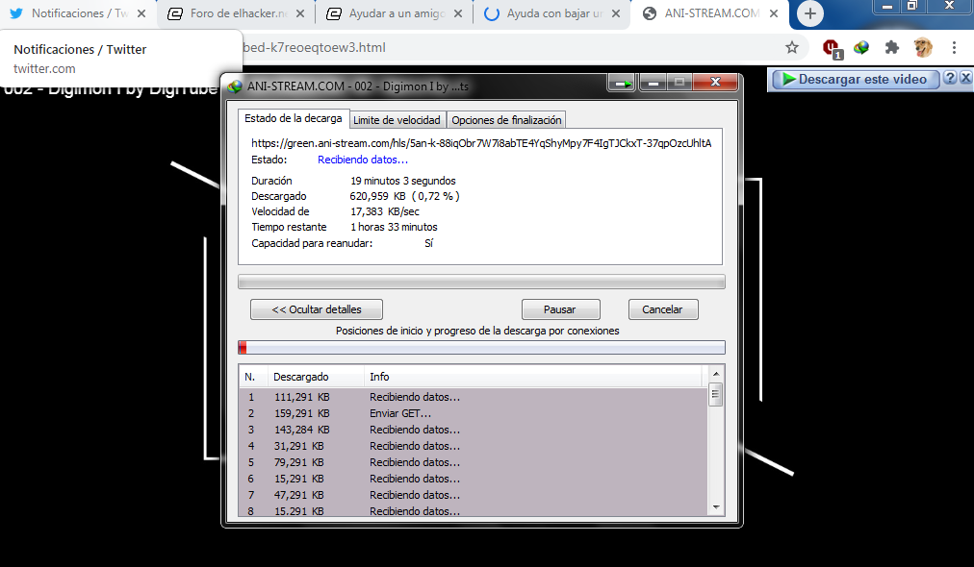The width and height of the screenshot is (974, 567).
Task: Click the N. column header
Action: pos(253,377)
